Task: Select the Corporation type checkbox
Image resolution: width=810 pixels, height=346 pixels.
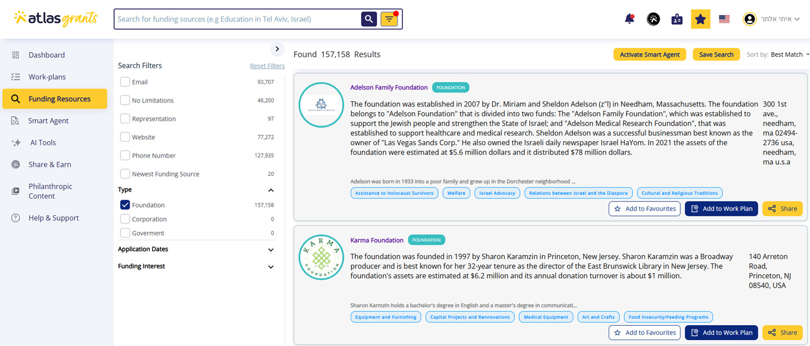Action: coord(125,219)
